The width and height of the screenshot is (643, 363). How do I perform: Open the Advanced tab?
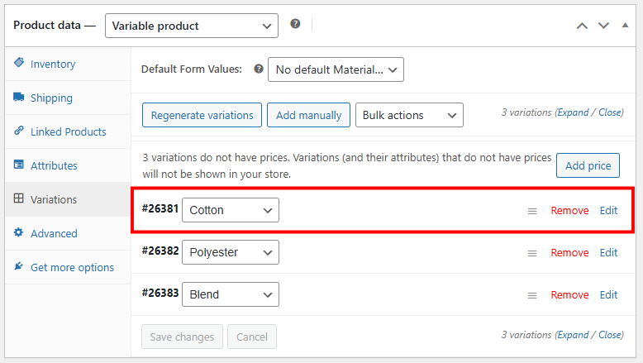(x=68, y=233)
